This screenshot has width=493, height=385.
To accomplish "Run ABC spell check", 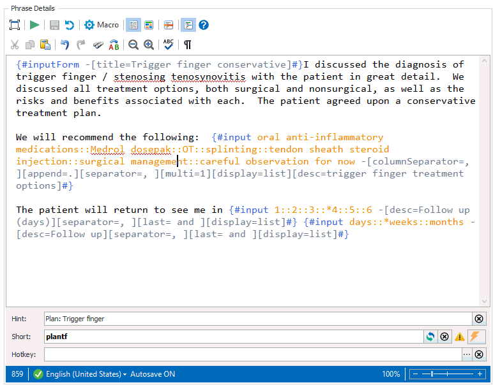I will point(168,45).
